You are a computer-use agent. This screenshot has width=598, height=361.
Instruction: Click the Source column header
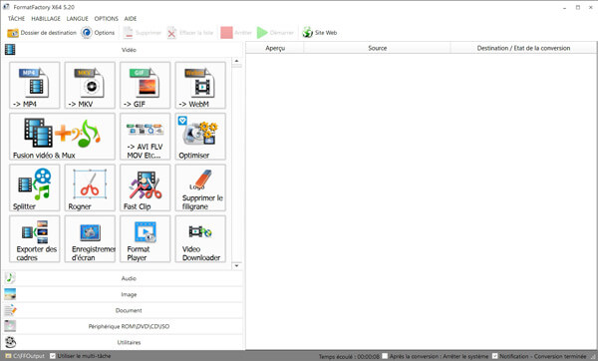[x=377, y=48]
